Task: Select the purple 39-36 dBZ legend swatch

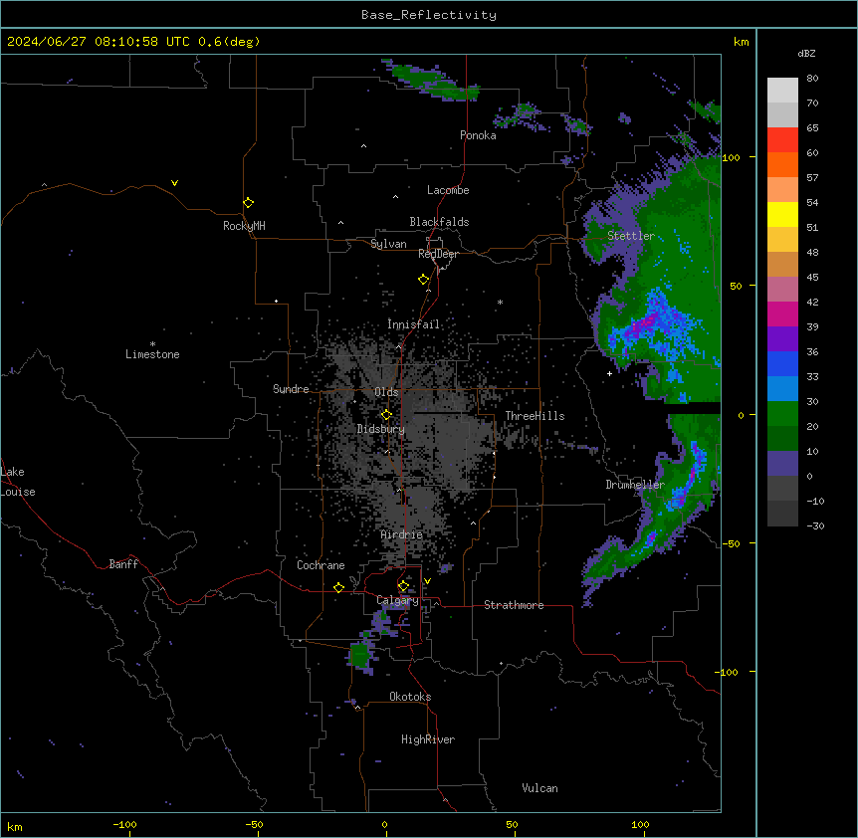Action: [x=782, y=339]
